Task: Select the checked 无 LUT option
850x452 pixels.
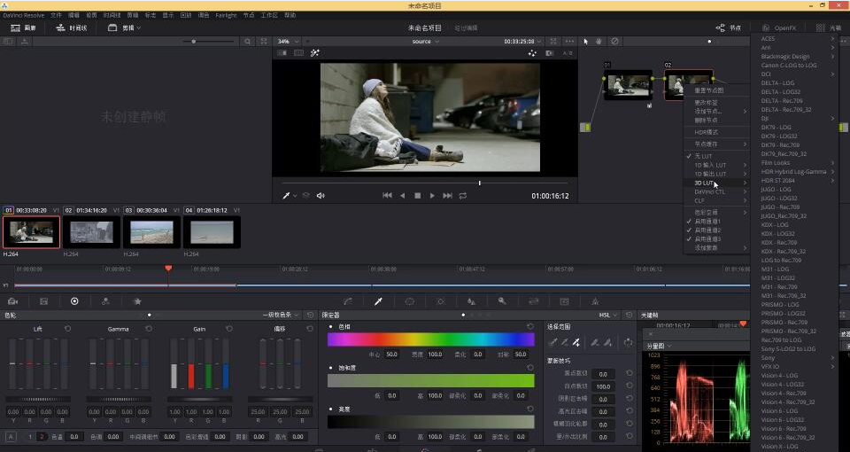Action: point(702,156)
